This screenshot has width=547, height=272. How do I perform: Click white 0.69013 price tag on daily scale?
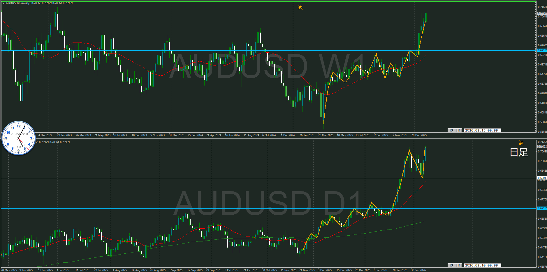tap(542, 178)
